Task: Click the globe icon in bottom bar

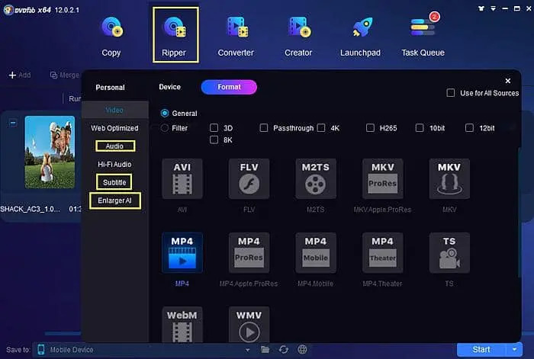Action: click(302, 349)
